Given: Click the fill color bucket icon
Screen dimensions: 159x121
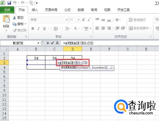Looking at the screenshot, I should click(x=67, y=29).
